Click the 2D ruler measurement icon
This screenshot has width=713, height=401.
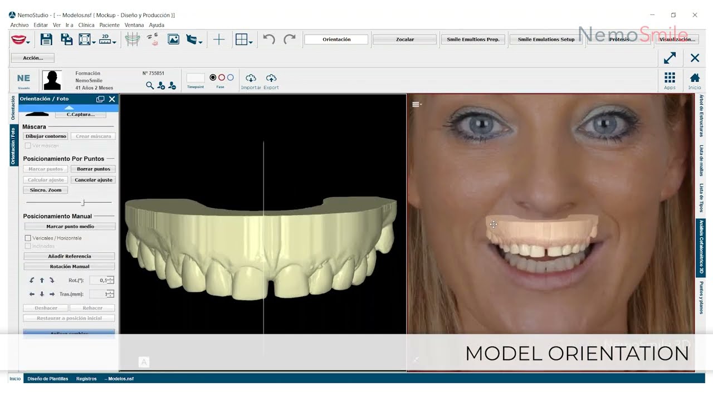click(105, 40)
